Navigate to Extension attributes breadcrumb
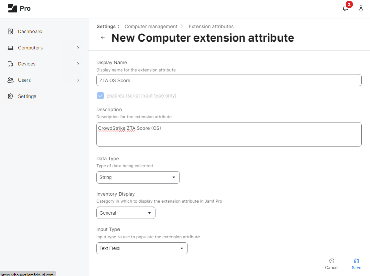This screenshot has height=276, width=370. 211,26
